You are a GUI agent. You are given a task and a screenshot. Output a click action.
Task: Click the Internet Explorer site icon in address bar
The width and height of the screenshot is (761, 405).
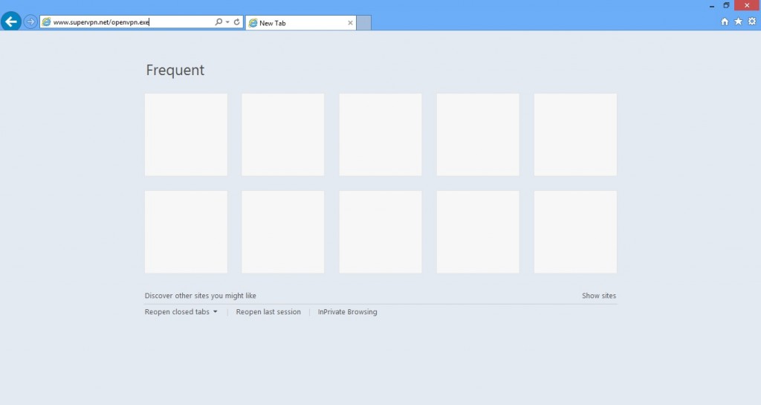coord(47,22)
